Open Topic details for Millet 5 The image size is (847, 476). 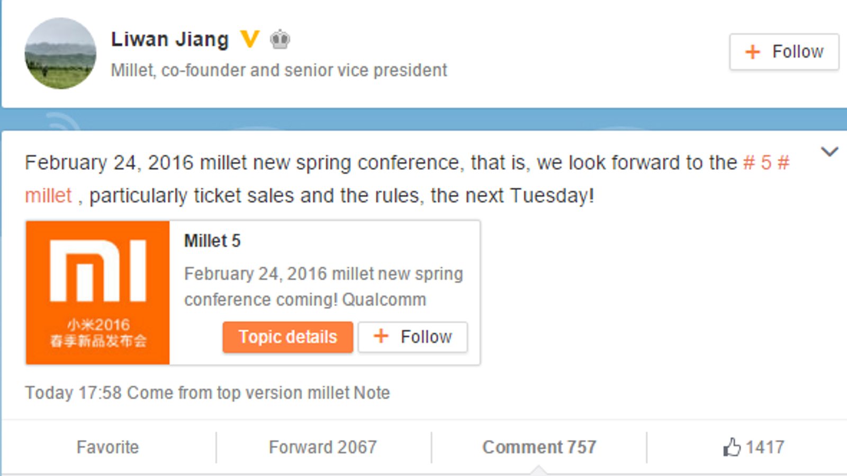coord(287,337)
